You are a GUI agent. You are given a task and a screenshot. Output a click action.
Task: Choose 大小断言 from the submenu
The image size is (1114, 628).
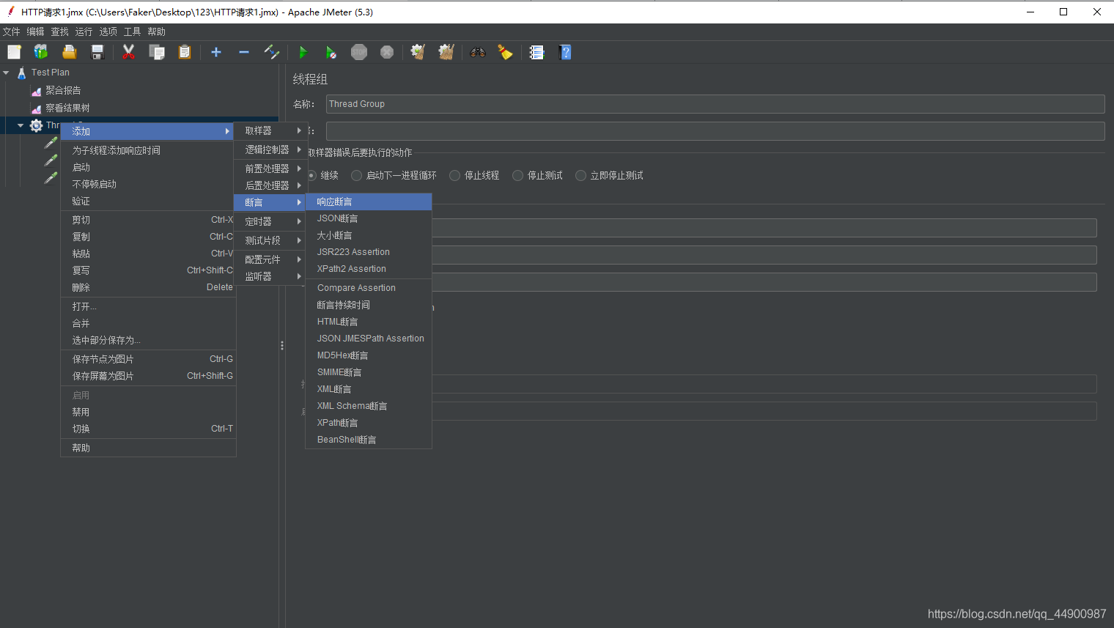click(x=369, y=235)
